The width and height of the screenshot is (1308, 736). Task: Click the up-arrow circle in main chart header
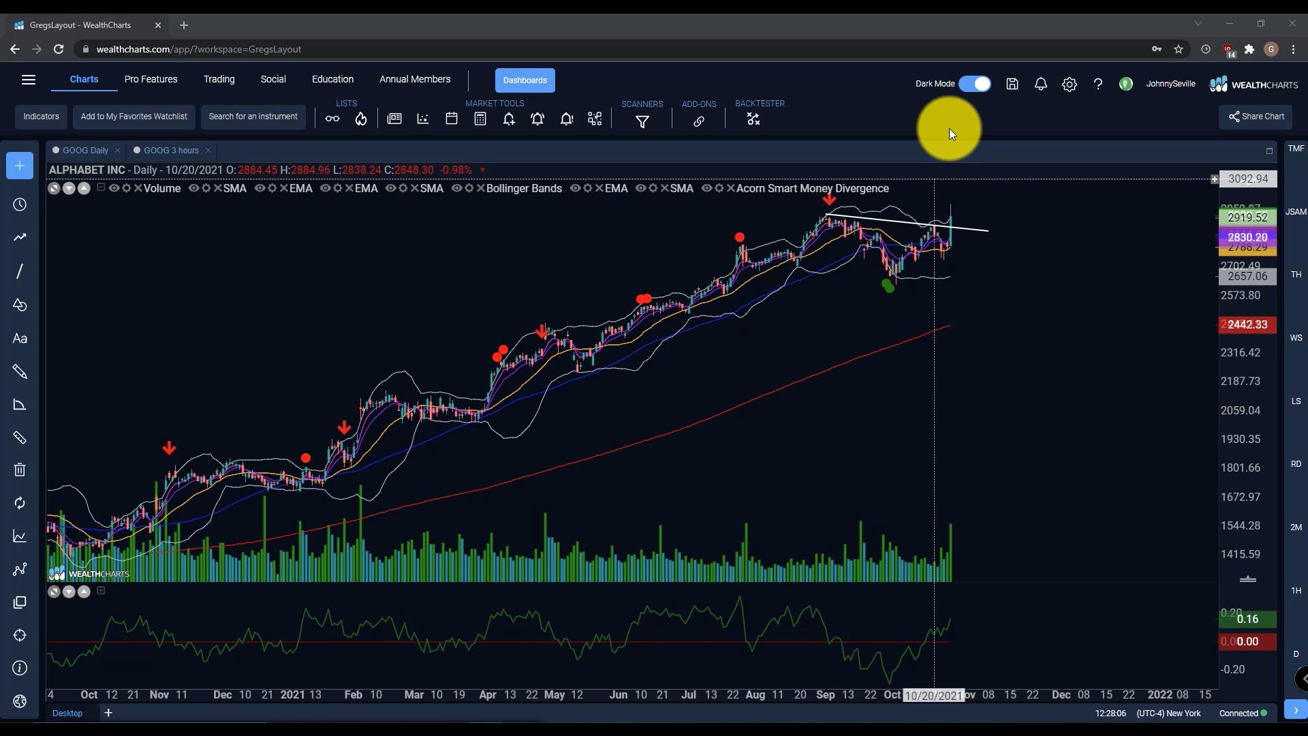coord(84,189)
